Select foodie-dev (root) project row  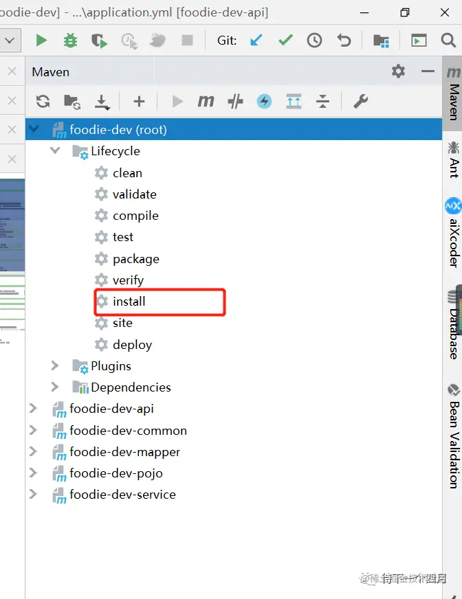[234, 129]
